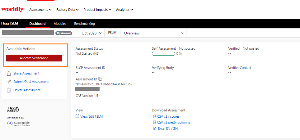Viewport: 300px width, 140px height.
Task: Click the CAF Version 1.5 text
Action: point(87,96)
